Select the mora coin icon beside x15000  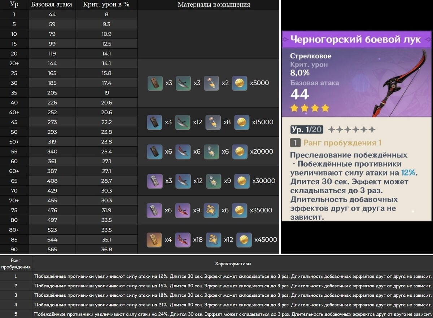[x=241, y=122]
